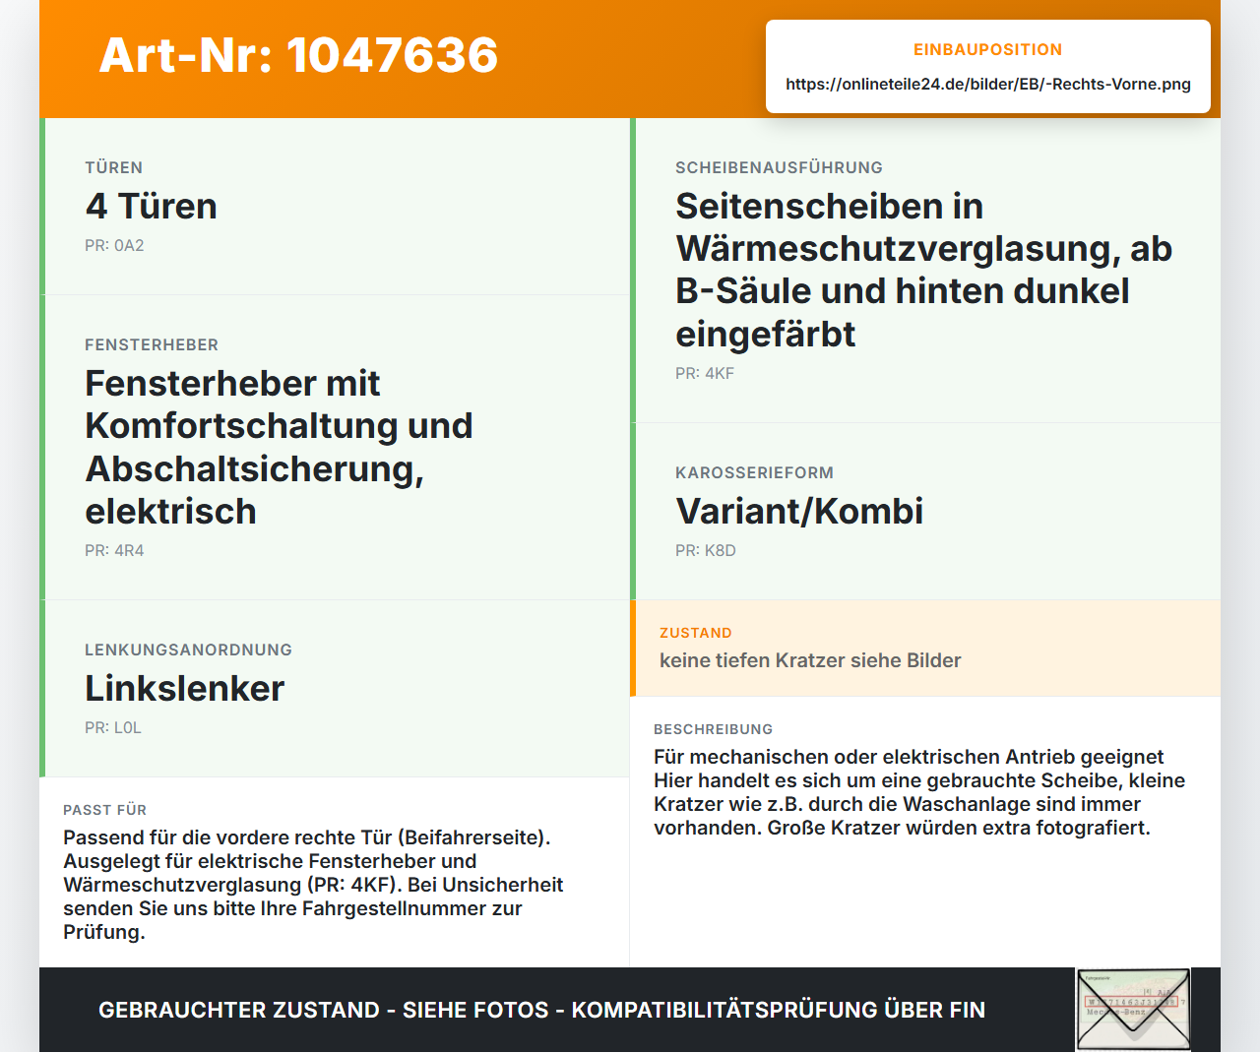Image resolution: width=1260 pixels, height=1053 pixels.
Task: Click the envelope FIN image in the footer
Action: tap(1133, 1010)
